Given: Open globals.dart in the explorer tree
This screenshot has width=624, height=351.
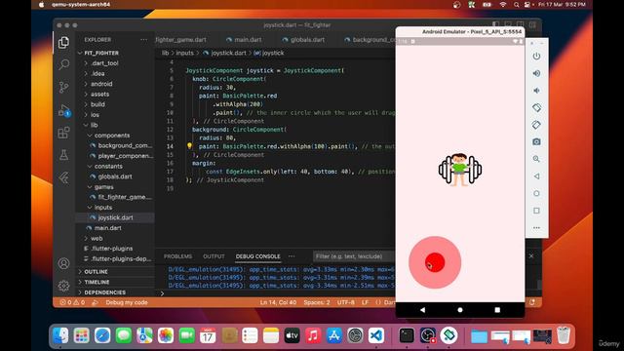Looking at the screenshot, I should pyautogui.click(x=115, y=176).
